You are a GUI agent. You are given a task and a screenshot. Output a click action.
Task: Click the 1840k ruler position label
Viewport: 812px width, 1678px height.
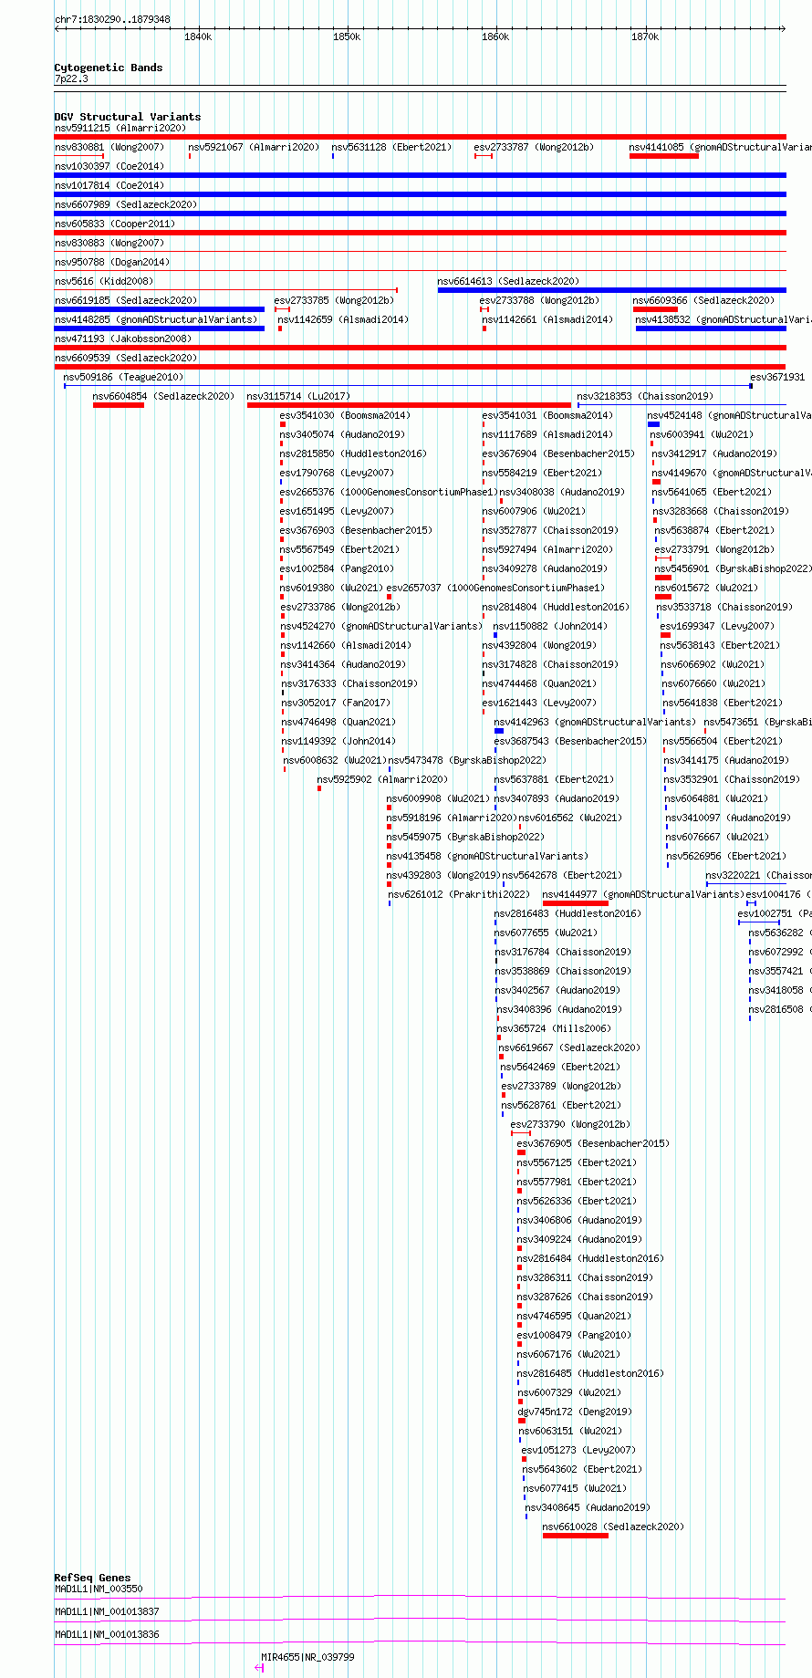point(198,36)
